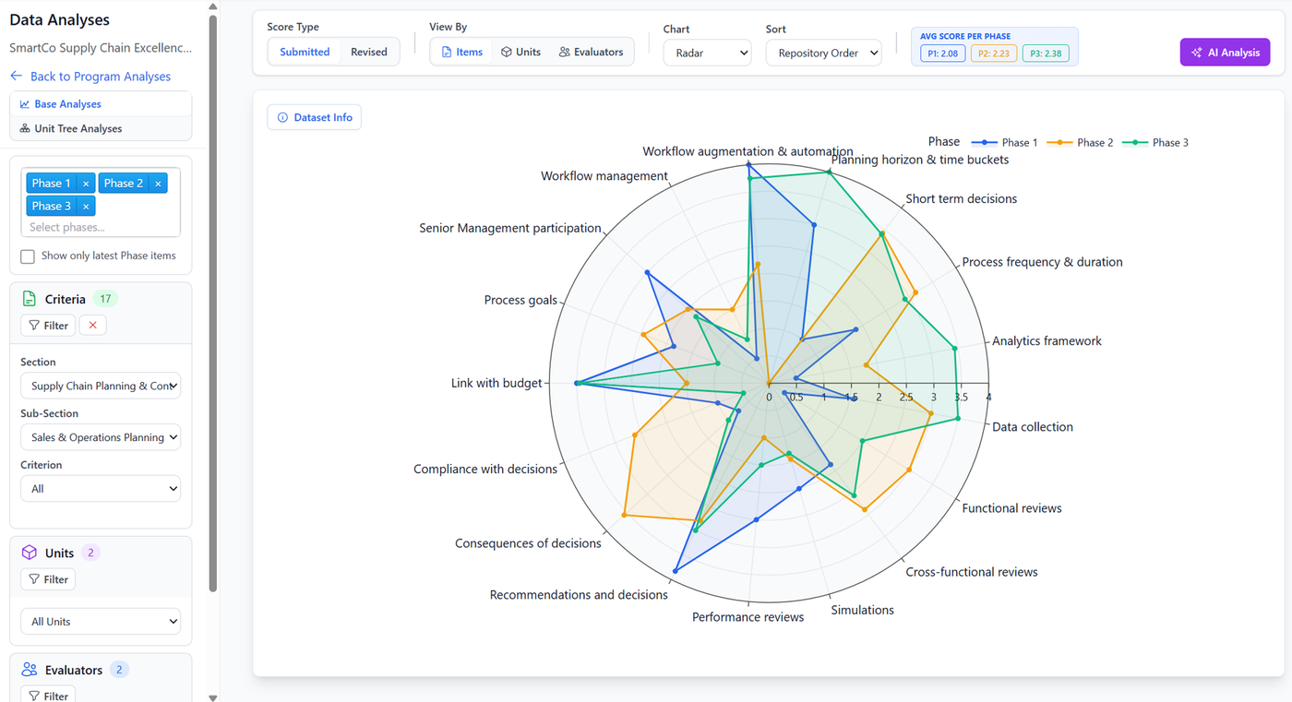Image resolution: width=1292 pixels, height=702 pixels.
Task: Click the P1: 2.08 average score badge
Action: 942,54
